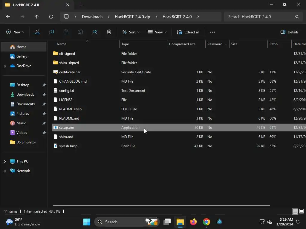Click the horizontal scrollbar of file list
The width and height of the screenshot is (306, 229).
[161, 205]
